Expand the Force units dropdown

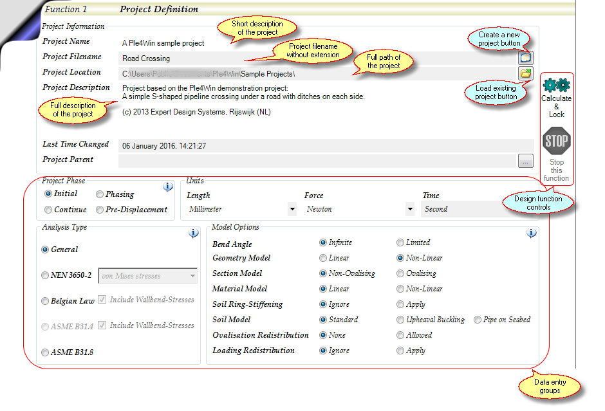tap(410, 209)
